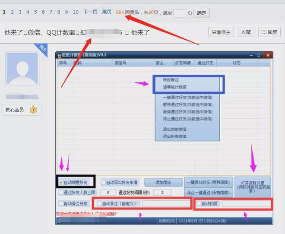Click the core member level 7 badge
Viewport: 285px width, 234px height.
[33, 110]
